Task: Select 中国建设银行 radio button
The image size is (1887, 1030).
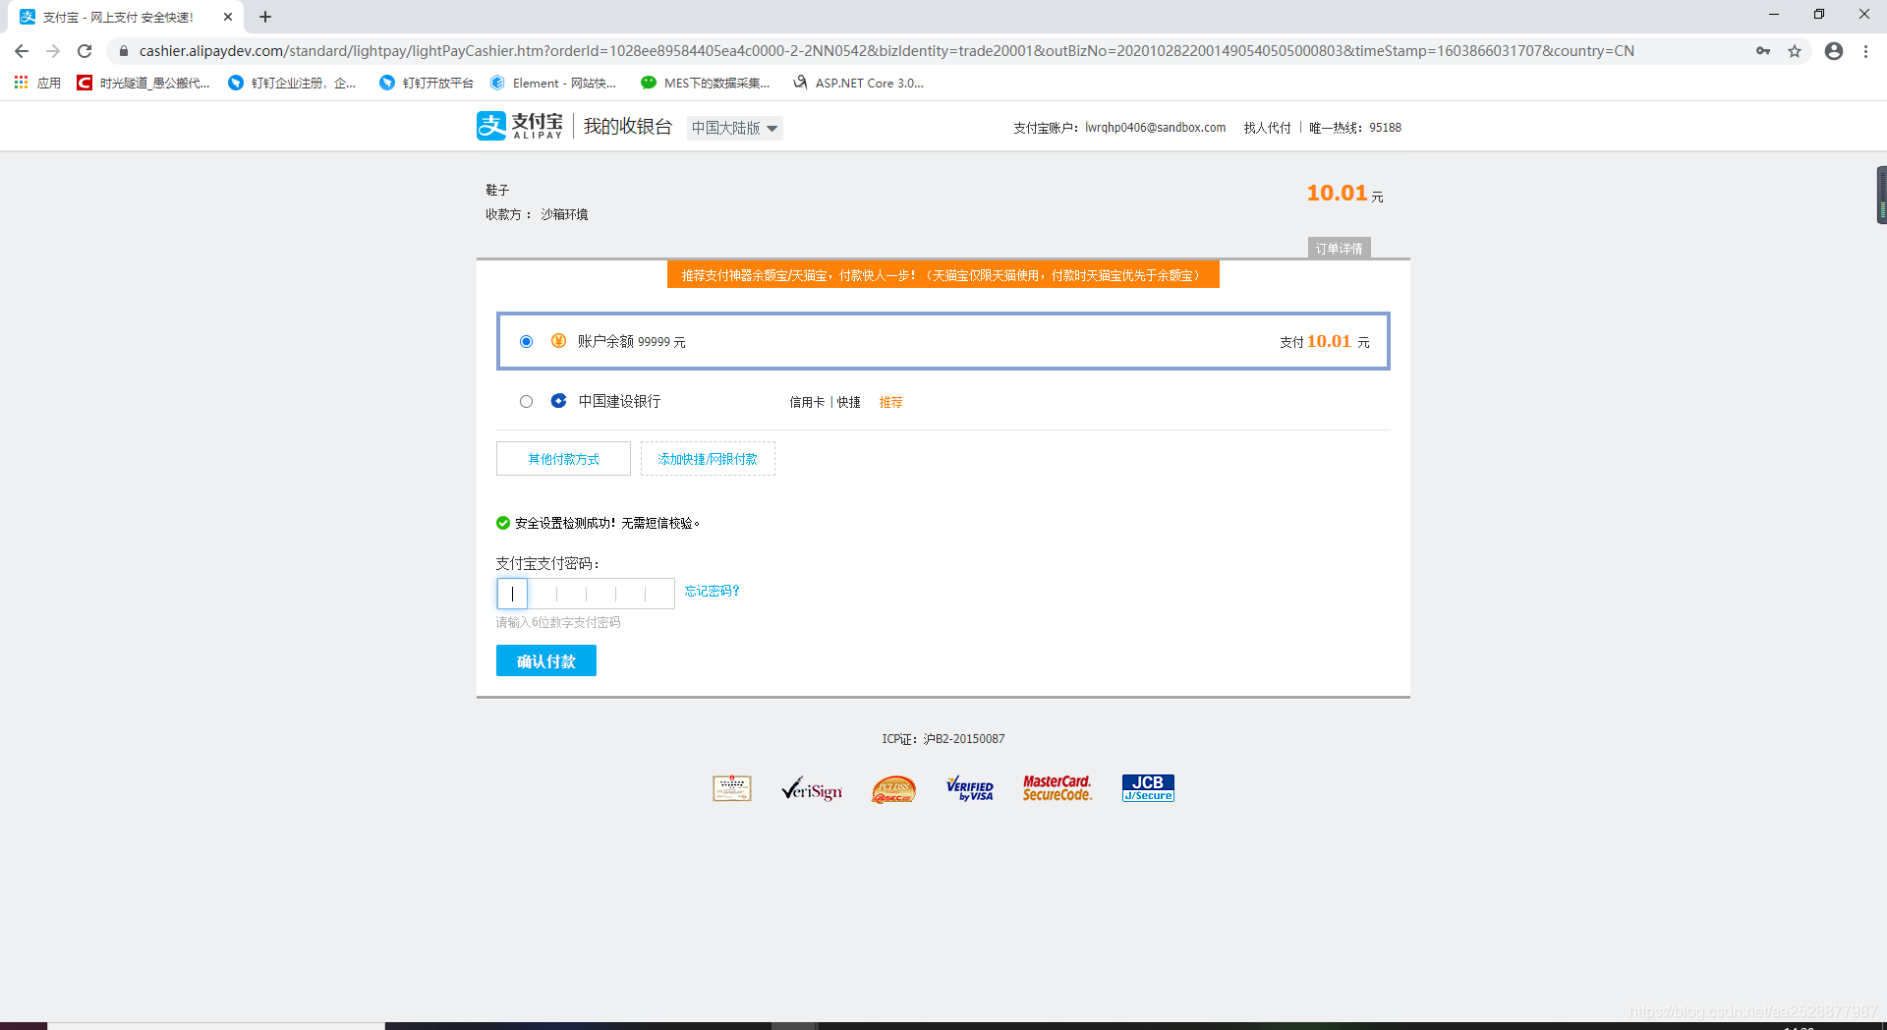Action: coord(527,401)
